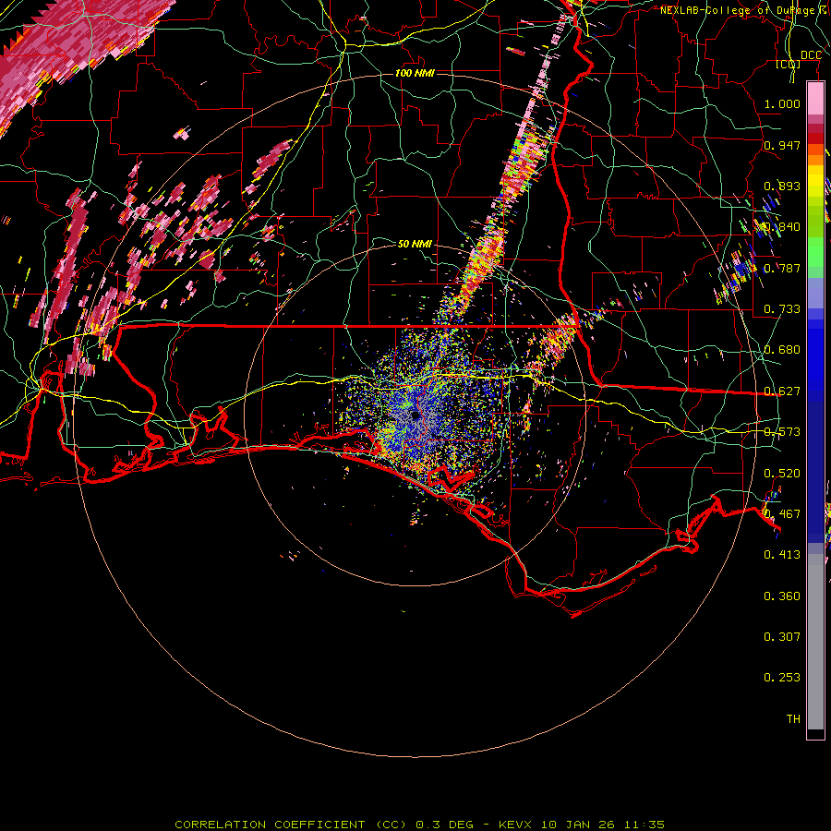Click the 0.787 color scale value
This screenshot has height=831, width=831.
pyautogui.click(x=782, y=268)
